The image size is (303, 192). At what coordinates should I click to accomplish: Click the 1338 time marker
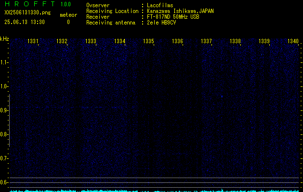[x=235, y=41]
